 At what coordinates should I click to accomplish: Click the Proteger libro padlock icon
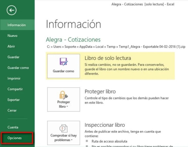point(64,94)
